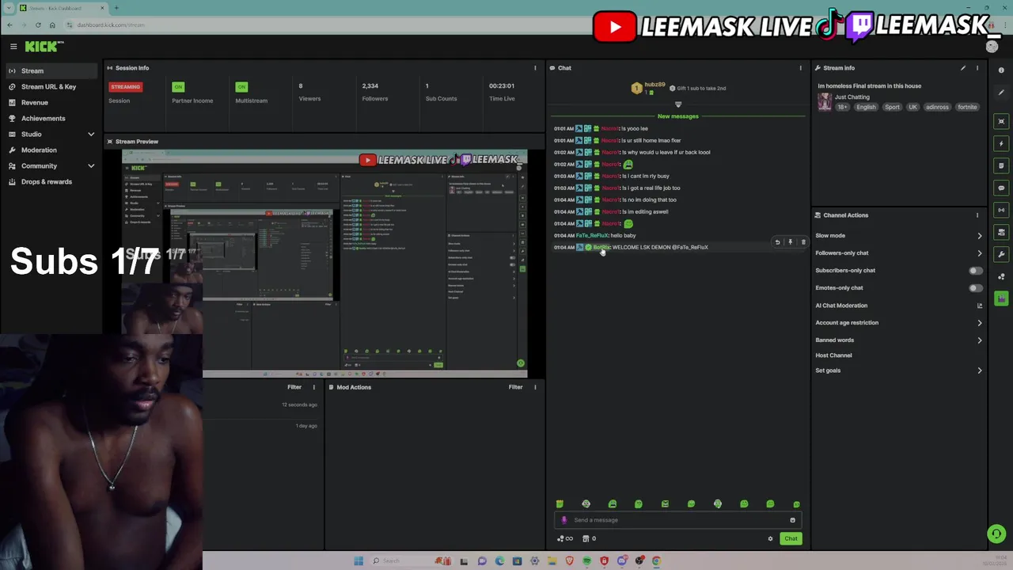Click the purple microphone icon in message box
Screen dimensions: 1013x570
[x=564, y=520]
